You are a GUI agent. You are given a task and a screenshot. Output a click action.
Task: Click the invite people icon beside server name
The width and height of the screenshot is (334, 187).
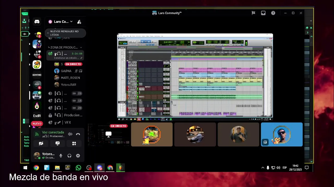[x=79, y=22]
